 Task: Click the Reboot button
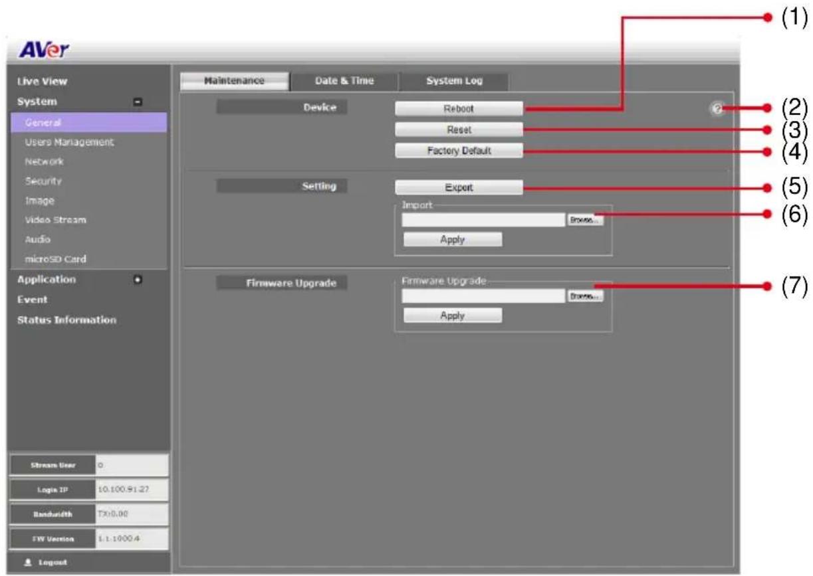coord(459,108)
